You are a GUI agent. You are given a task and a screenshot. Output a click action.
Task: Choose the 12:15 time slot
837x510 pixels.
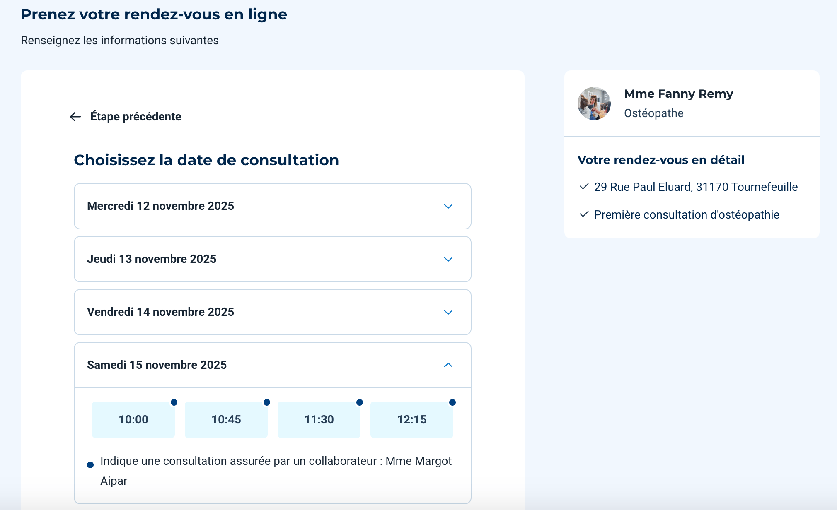pos(411,420)
